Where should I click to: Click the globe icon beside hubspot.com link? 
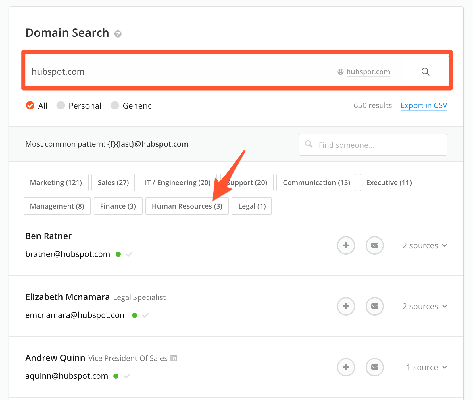pos(341,72)
